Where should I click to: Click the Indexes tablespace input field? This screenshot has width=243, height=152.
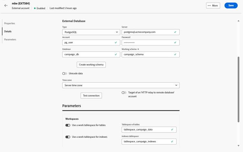(146, 142)
